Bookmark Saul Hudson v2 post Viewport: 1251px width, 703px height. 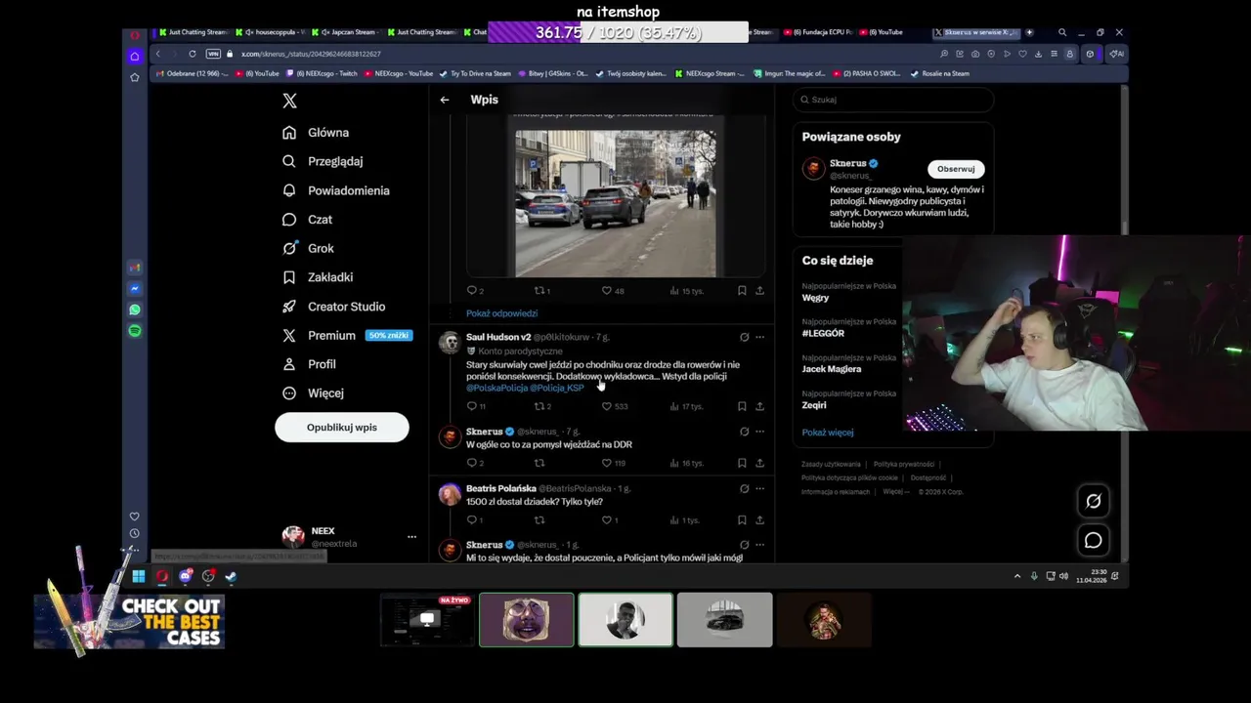click(x=742, y=406)
